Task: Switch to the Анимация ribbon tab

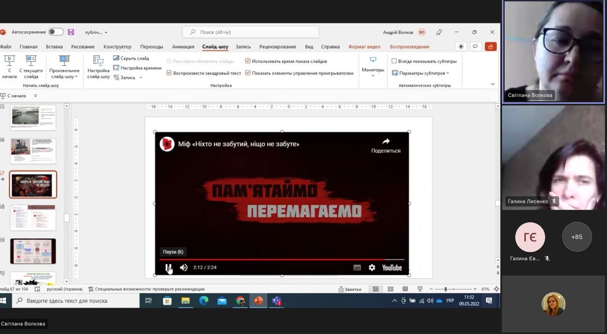Action: pyautogui.click(x=183, y=47)
